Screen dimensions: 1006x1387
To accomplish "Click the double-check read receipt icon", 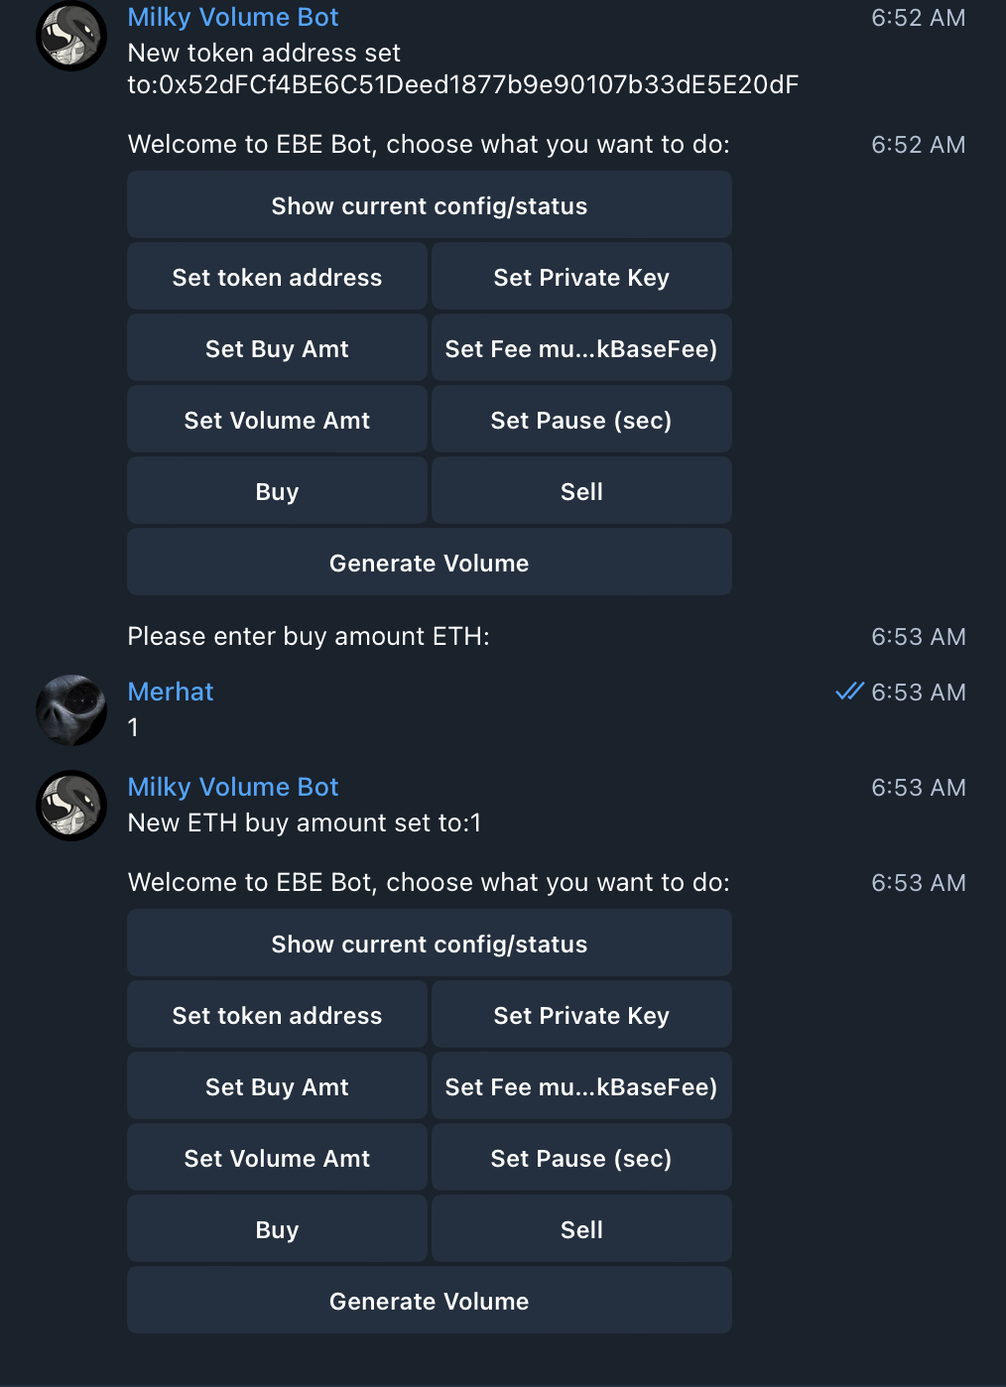I will (x=849, y=692).
